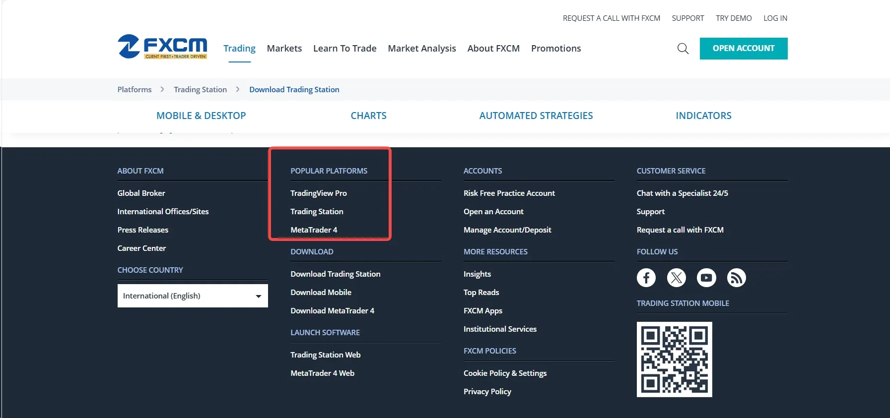Click the Open Account button
The image size is (890, 418).
point(744,49)
